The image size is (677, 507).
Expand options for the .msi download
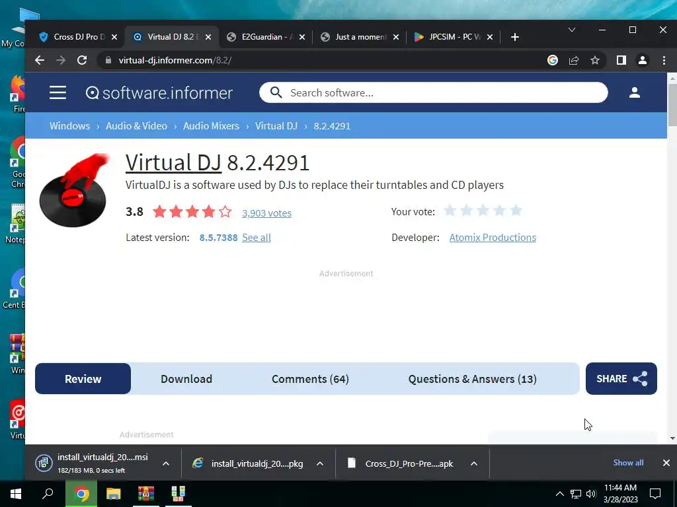166,463
